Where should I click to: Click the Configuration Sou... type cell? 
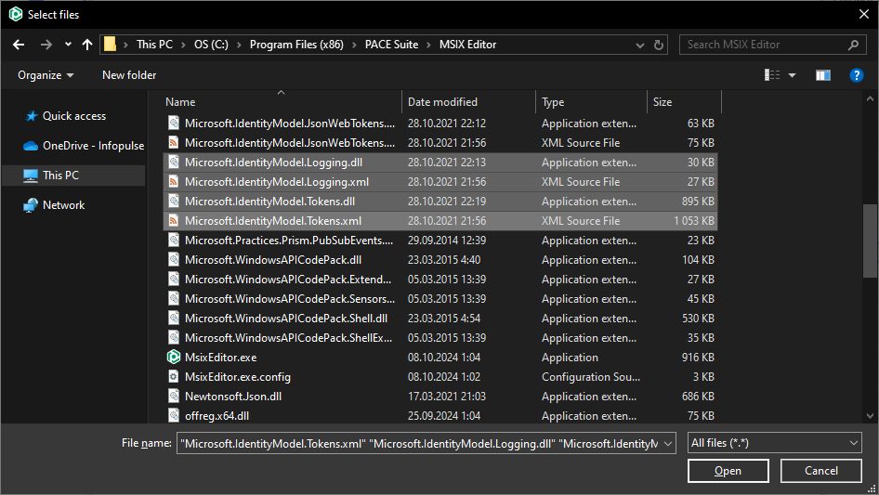coord(591,377)
